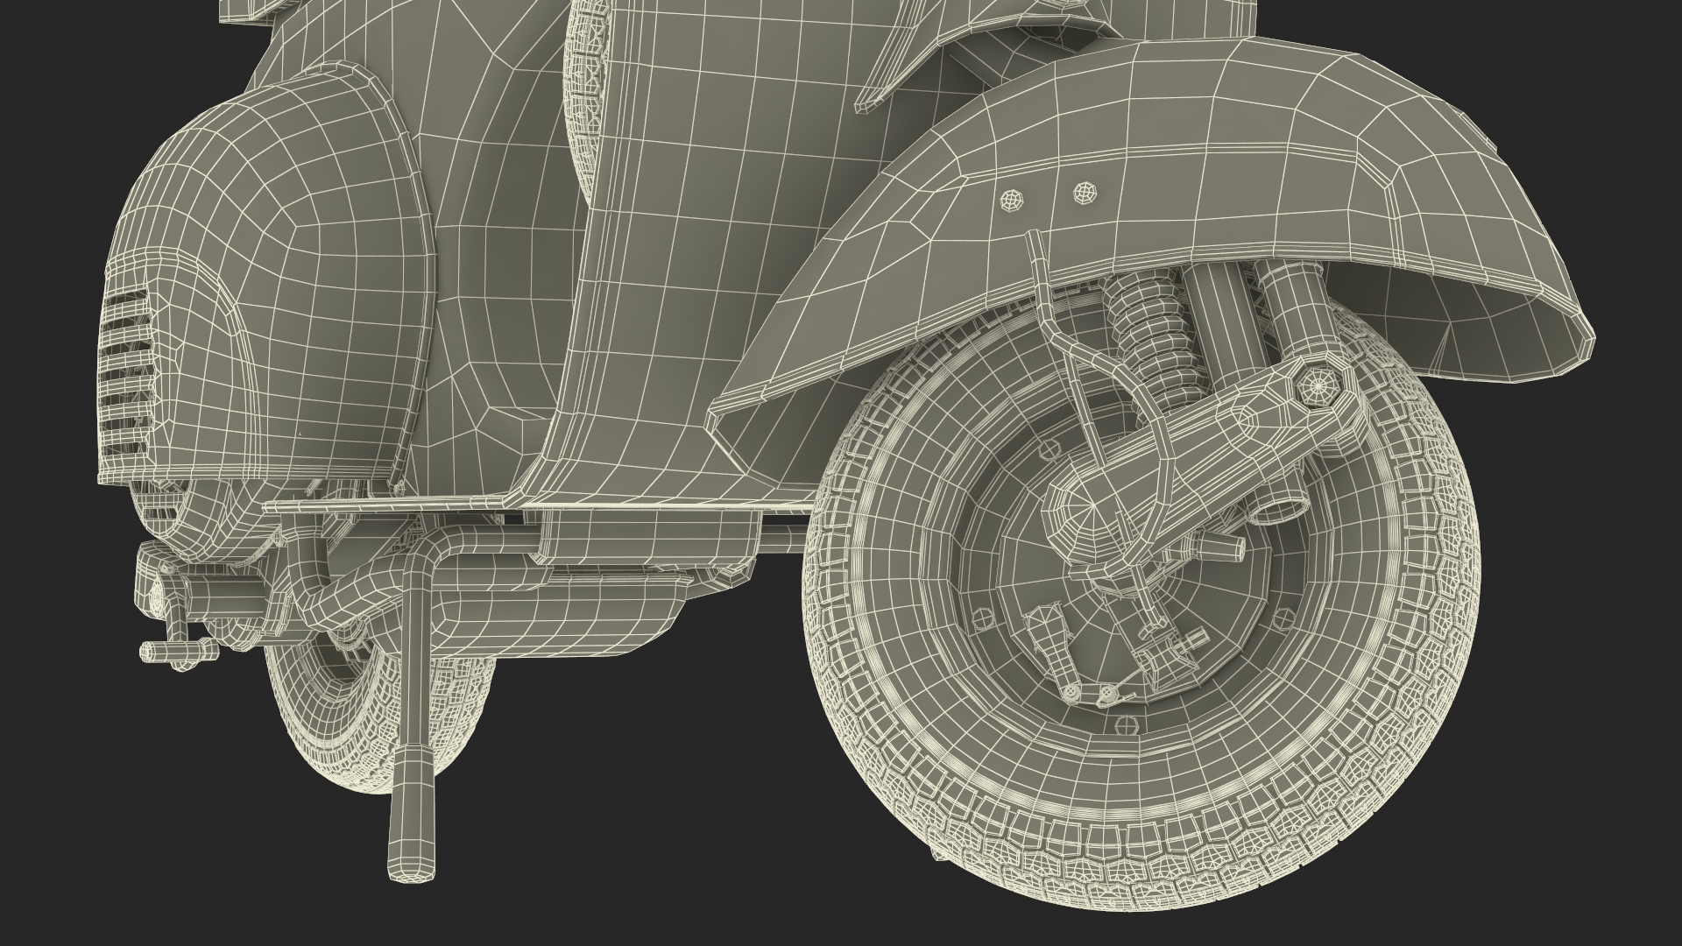Click the right bolt on front fender
This screenshot has height=946, width=1682.
[1086, 191]
